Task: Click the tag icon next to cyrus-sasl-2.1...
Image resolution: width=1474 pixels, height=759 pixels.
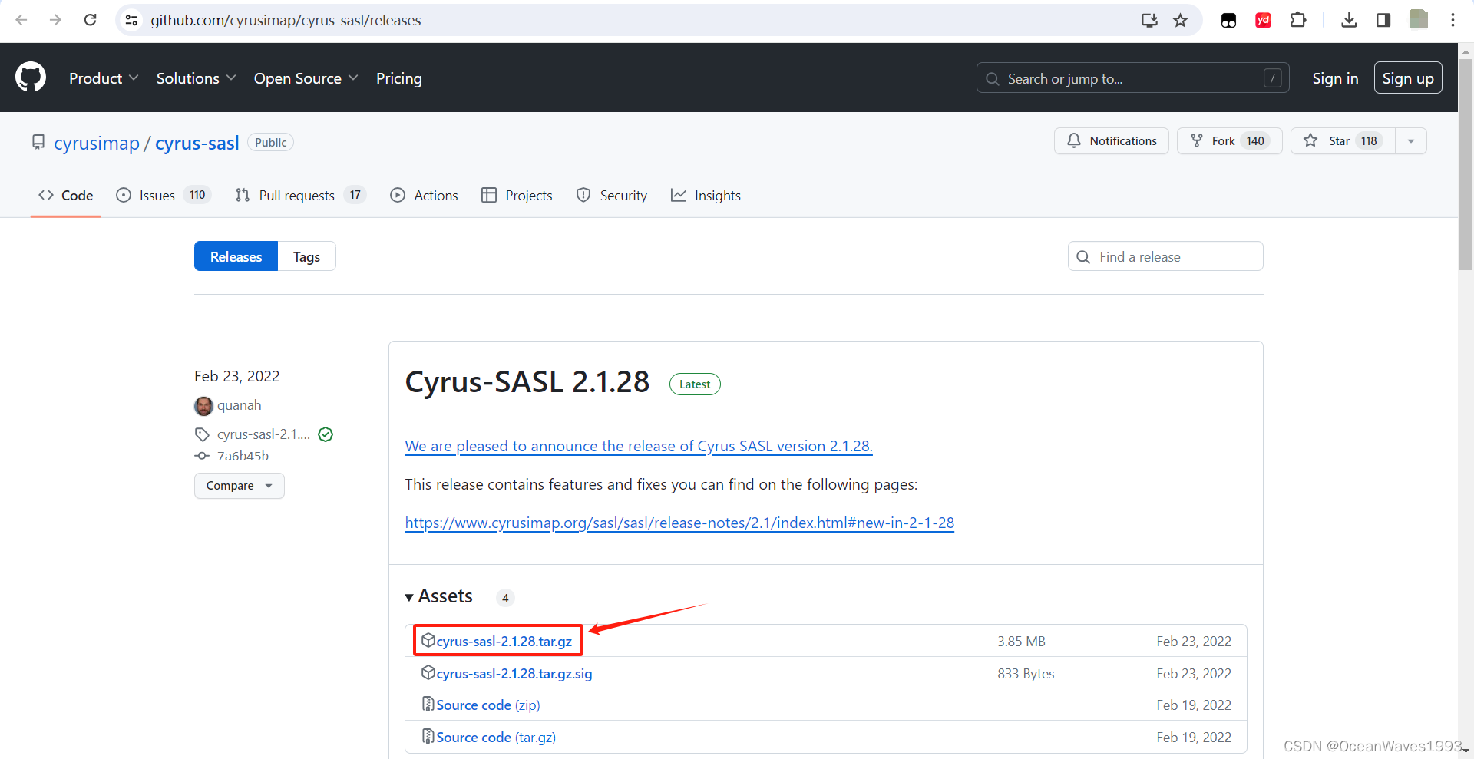Action: pyautogui.click(x=202, y=434)
